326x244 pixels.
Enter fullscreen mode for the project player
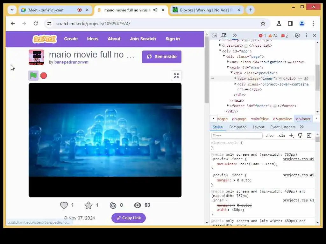click(x=176, y=76)
